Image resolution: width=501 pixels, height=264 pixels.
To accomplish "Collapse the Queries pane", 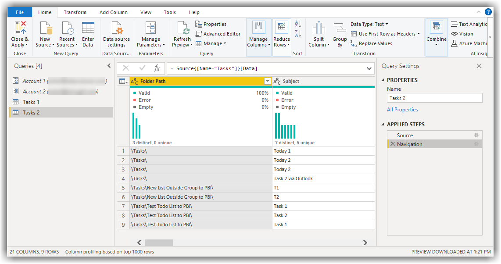I will (109, 66).
